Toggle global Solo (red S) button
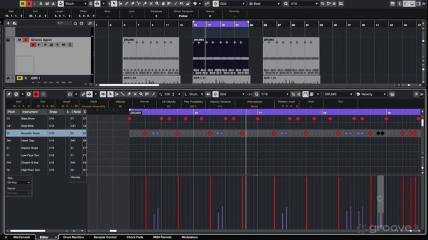Viewport: 428px width, 240px height. (x=29, y=3)
